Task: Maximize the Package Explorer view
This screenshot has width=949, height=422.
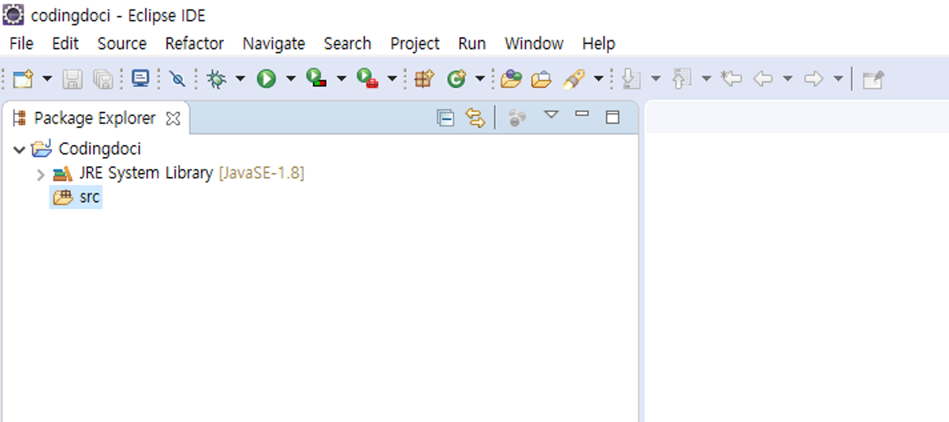Action: click(613, 118)
